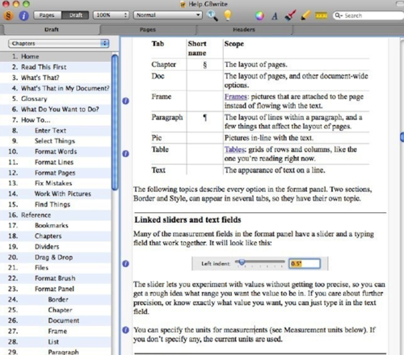Image resolution: width=404 pixels, height=355 pixels.
Task: Open the fonts panel A icon
Action: point(275,16)
